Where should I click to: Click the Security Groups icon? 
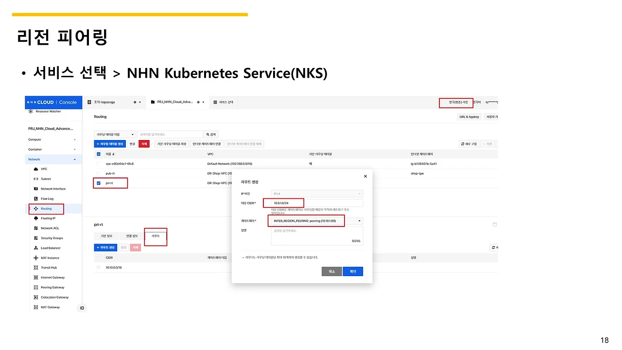36,238
